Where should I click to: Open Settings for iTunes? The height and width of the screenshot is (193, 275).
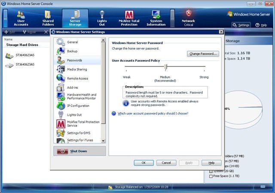pos(77,140)
